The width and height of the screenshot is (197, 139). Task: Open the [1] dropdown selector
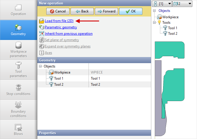[161, 3]
